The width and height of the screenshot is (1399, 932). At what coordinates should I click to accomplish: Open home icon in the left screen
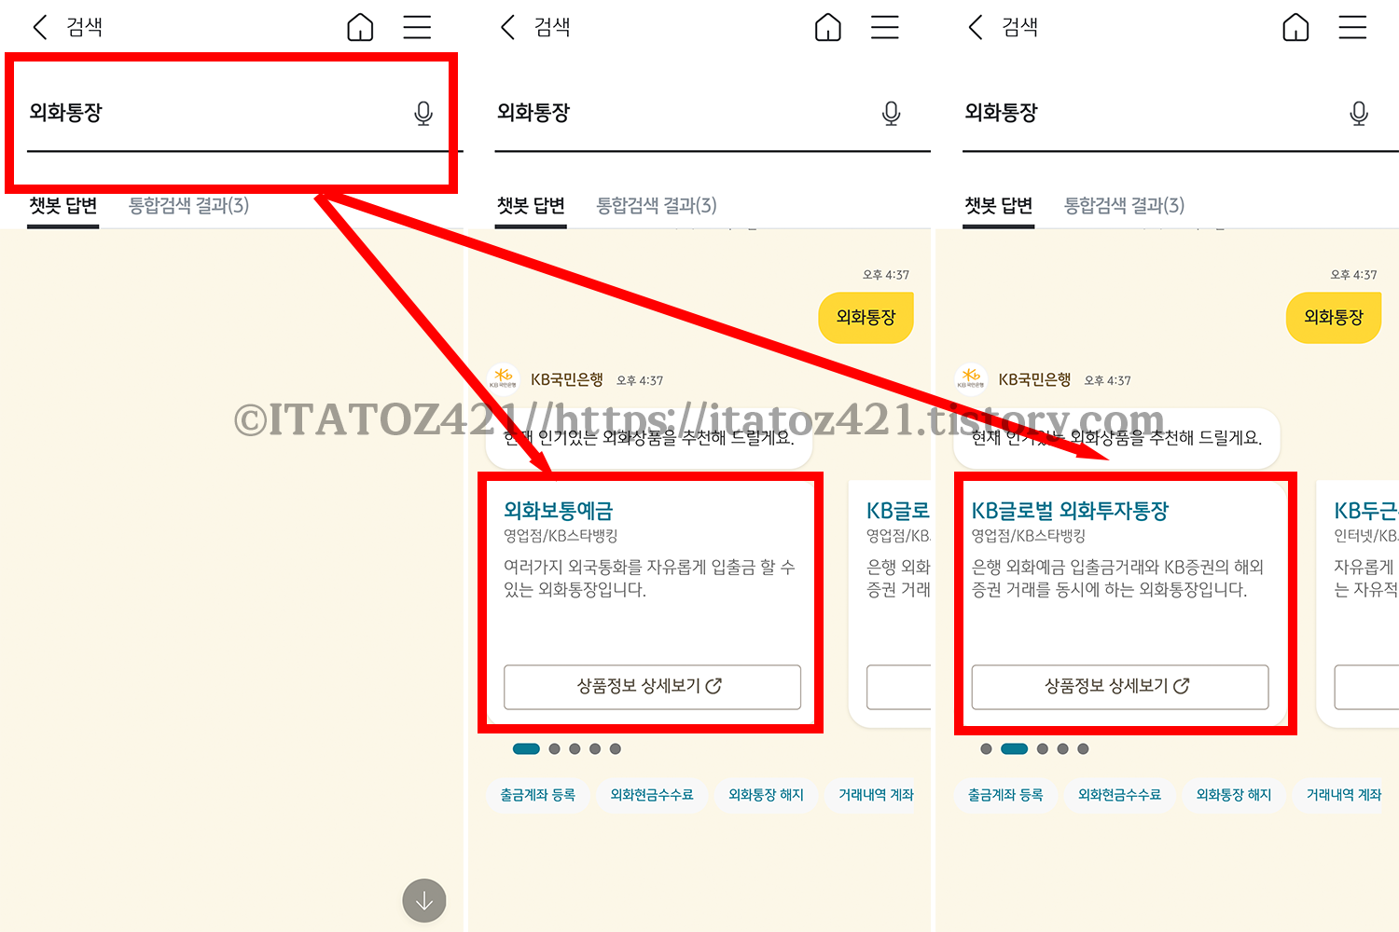[360, 27]
